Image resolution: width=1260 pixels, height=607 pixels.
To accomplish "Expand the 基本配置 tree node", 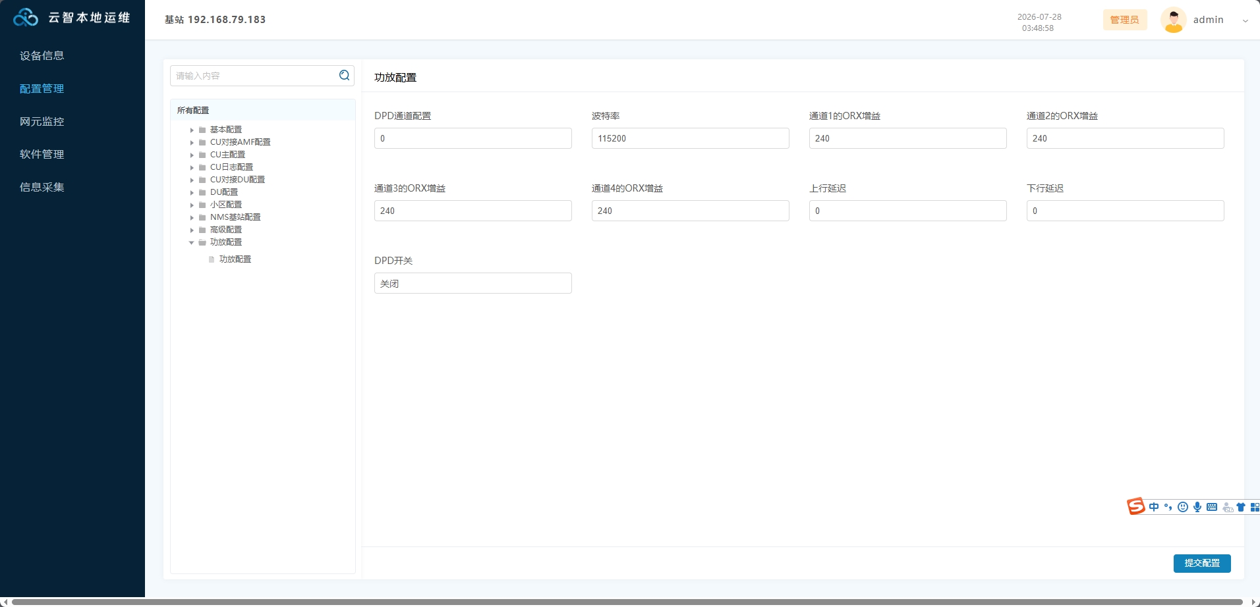I will tap(192, 130).
